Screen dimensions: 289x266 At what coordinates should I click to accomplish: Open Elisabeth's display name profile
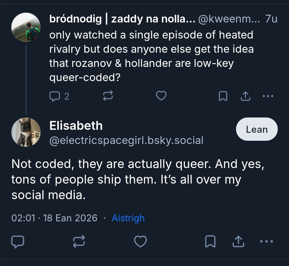pos(76,126)
